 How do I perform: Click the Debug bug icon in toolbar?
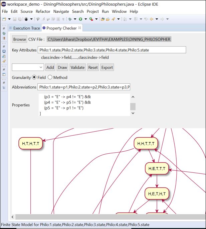coord(70,19)
